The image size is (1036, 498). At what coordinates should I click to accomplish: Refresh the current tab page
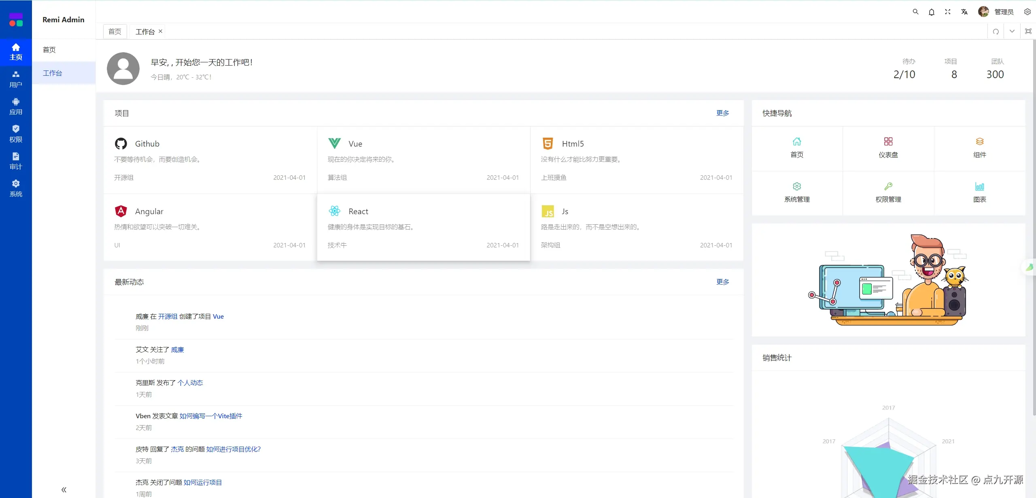click(x=996, y=32)
